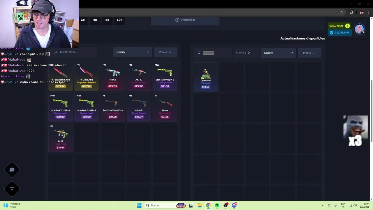The height and width of the screenshot is (210, 373).
Task: Open the chat bubble hexagon button
Action: (x=12, y=170)
